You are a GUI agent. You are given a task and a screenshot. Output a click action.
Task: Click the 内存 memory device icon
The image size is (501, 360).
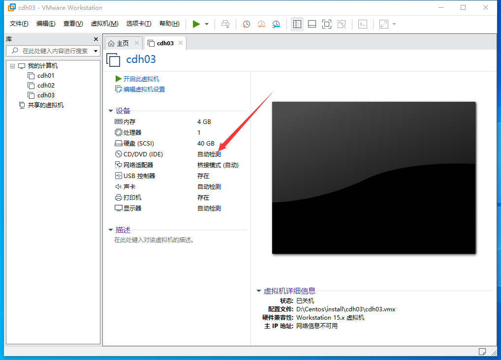click(x=119, y=121)
